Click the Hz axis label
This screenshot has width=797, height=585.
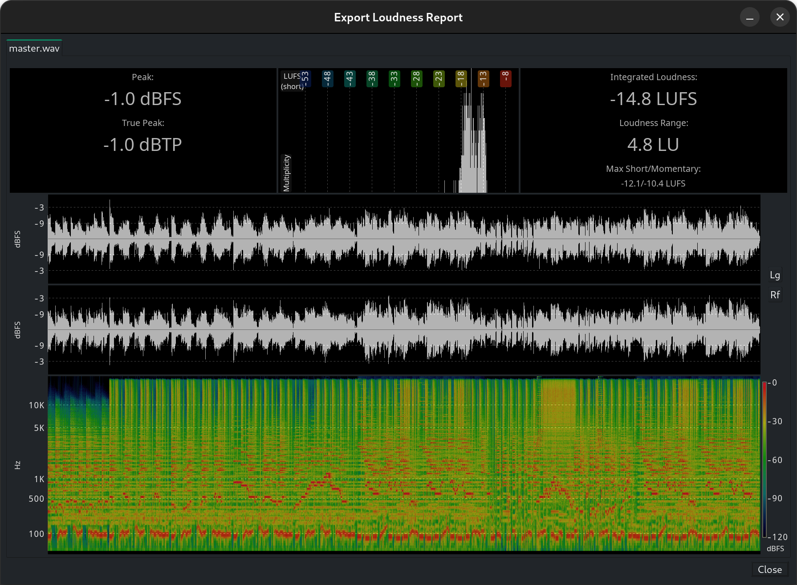[17, 465]
